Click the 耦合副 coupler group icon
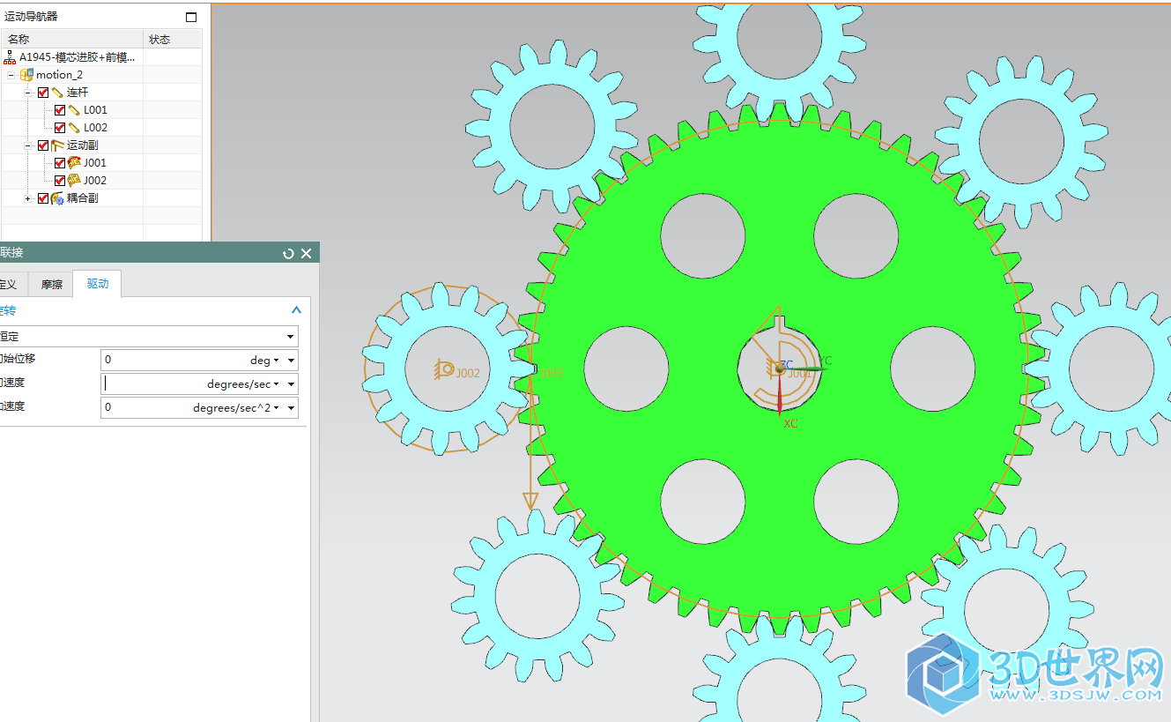 click(x=57, y=198)
